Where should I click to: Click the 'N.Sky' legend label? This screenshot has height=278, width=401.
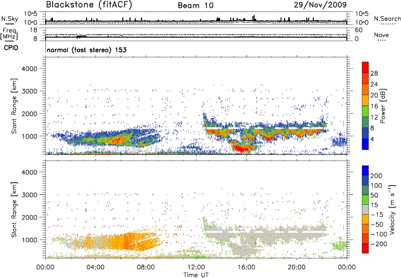coord(10,19)
